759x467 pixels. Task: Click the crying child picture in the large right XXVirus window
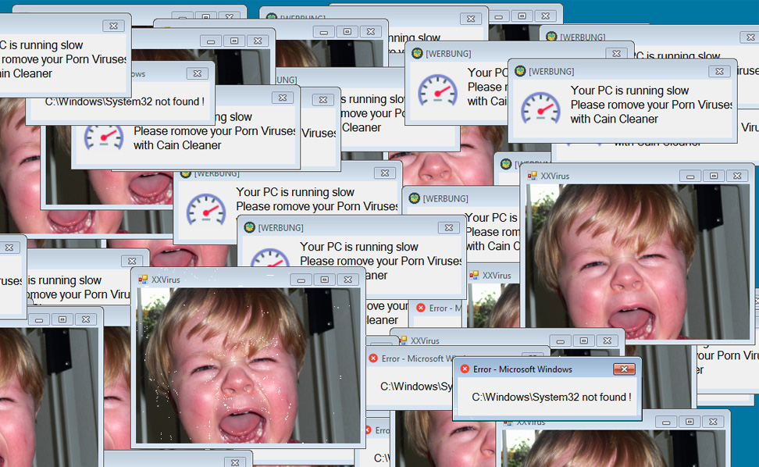[x=637, y=262]
